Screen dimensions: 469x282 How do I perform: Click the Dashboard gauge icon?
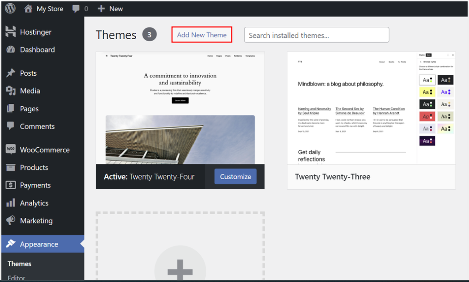point(11,49)
